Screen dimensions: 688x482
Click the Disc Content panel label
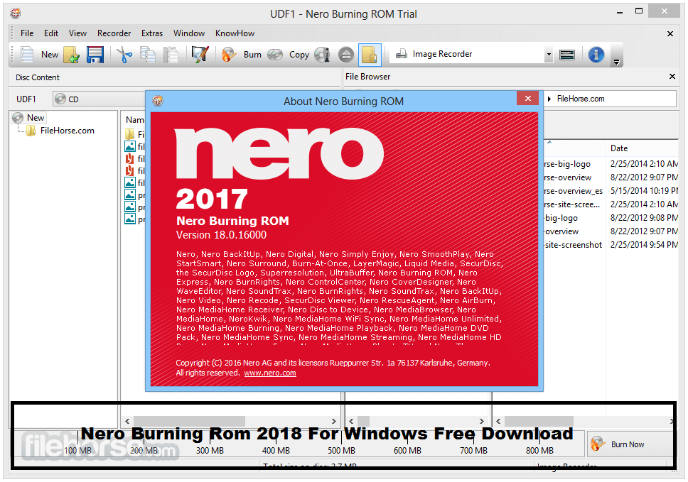37,77
